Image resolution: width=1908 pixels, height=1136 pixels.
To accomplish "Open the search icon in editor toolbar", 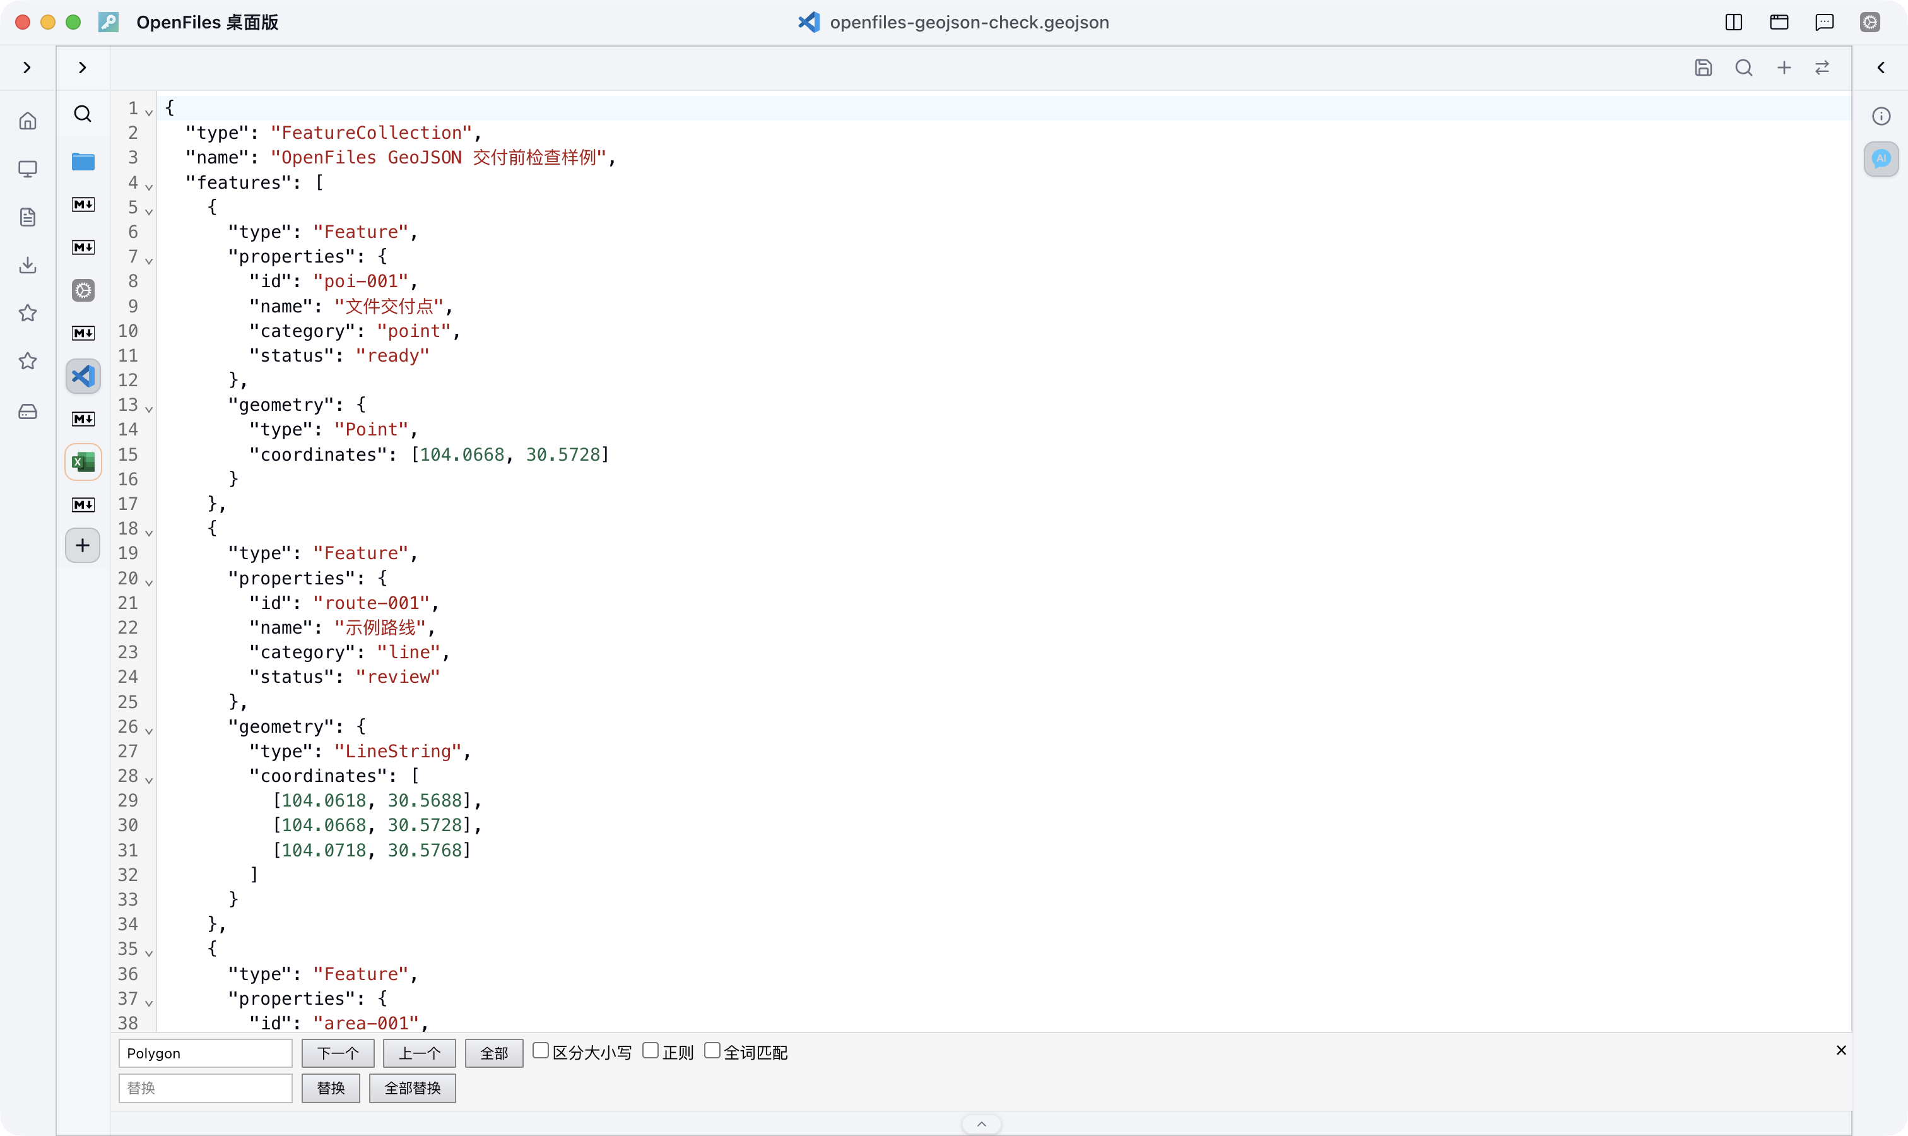I will pyautogui.click(x=1743, y=68).
